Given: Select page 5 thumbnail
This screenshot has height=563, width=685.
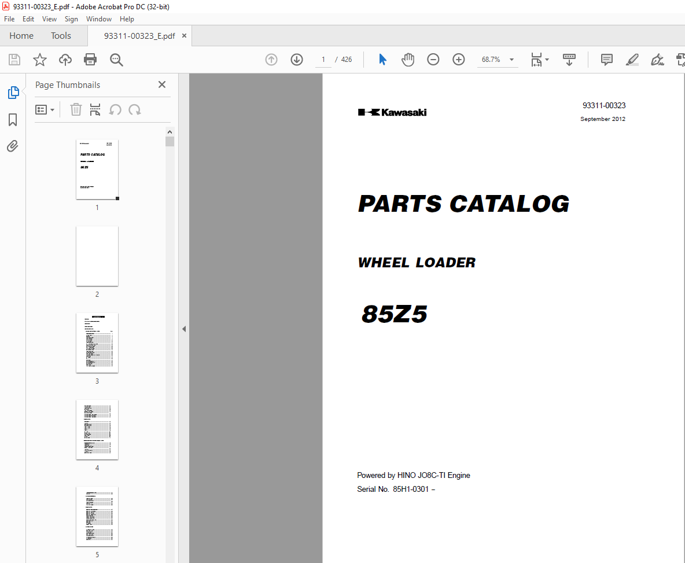Looking at the screenshot, I should click(97, 516).
